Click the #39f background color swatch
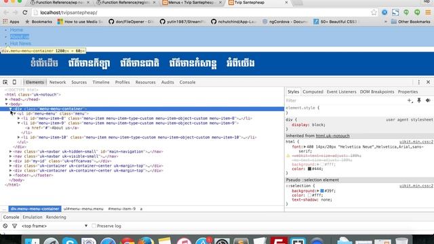This screenshot has height=244, width=434. click(x=322, y=191)
